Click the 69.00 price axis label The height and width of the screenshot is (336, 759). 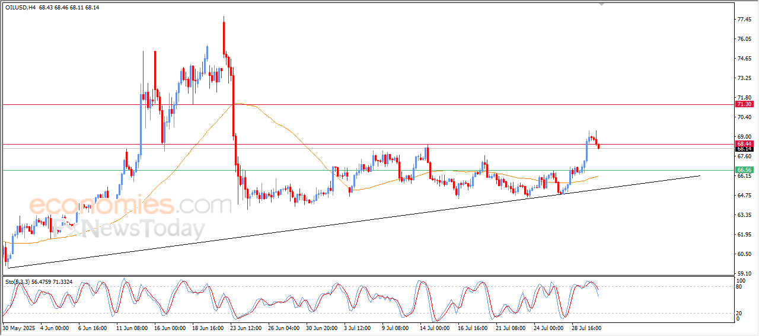(x=744, y=137)
